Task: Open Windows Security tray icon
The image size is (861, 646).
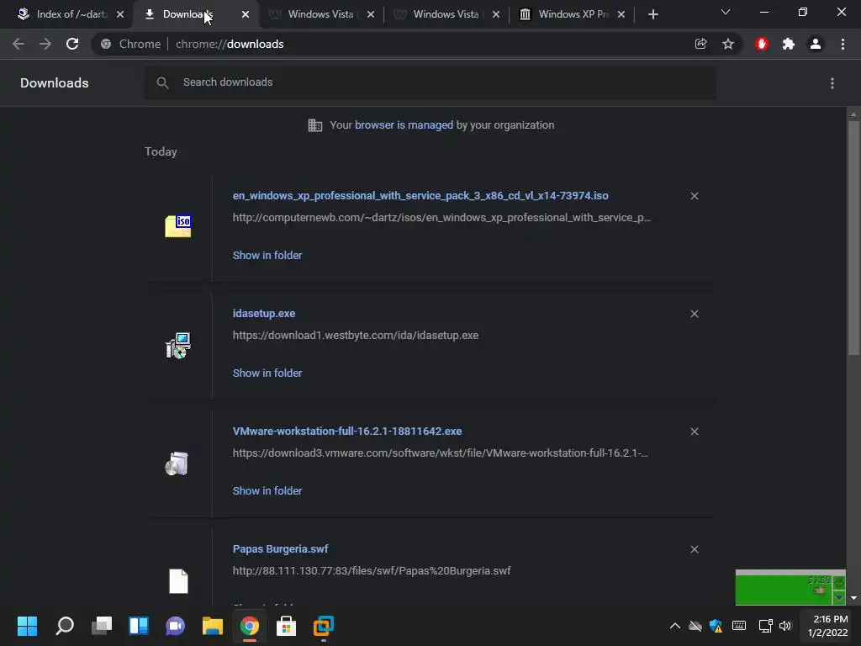Action: click(x=716, y=626)
